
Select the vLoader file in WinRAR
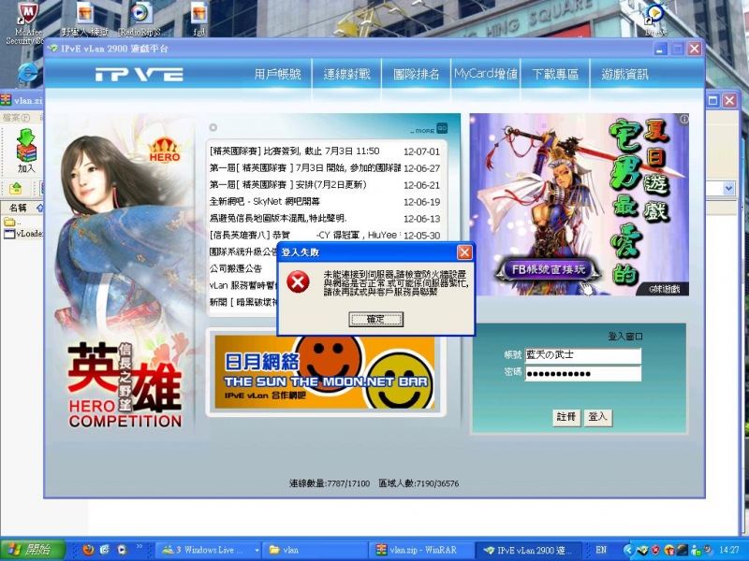tap(22, 234)
